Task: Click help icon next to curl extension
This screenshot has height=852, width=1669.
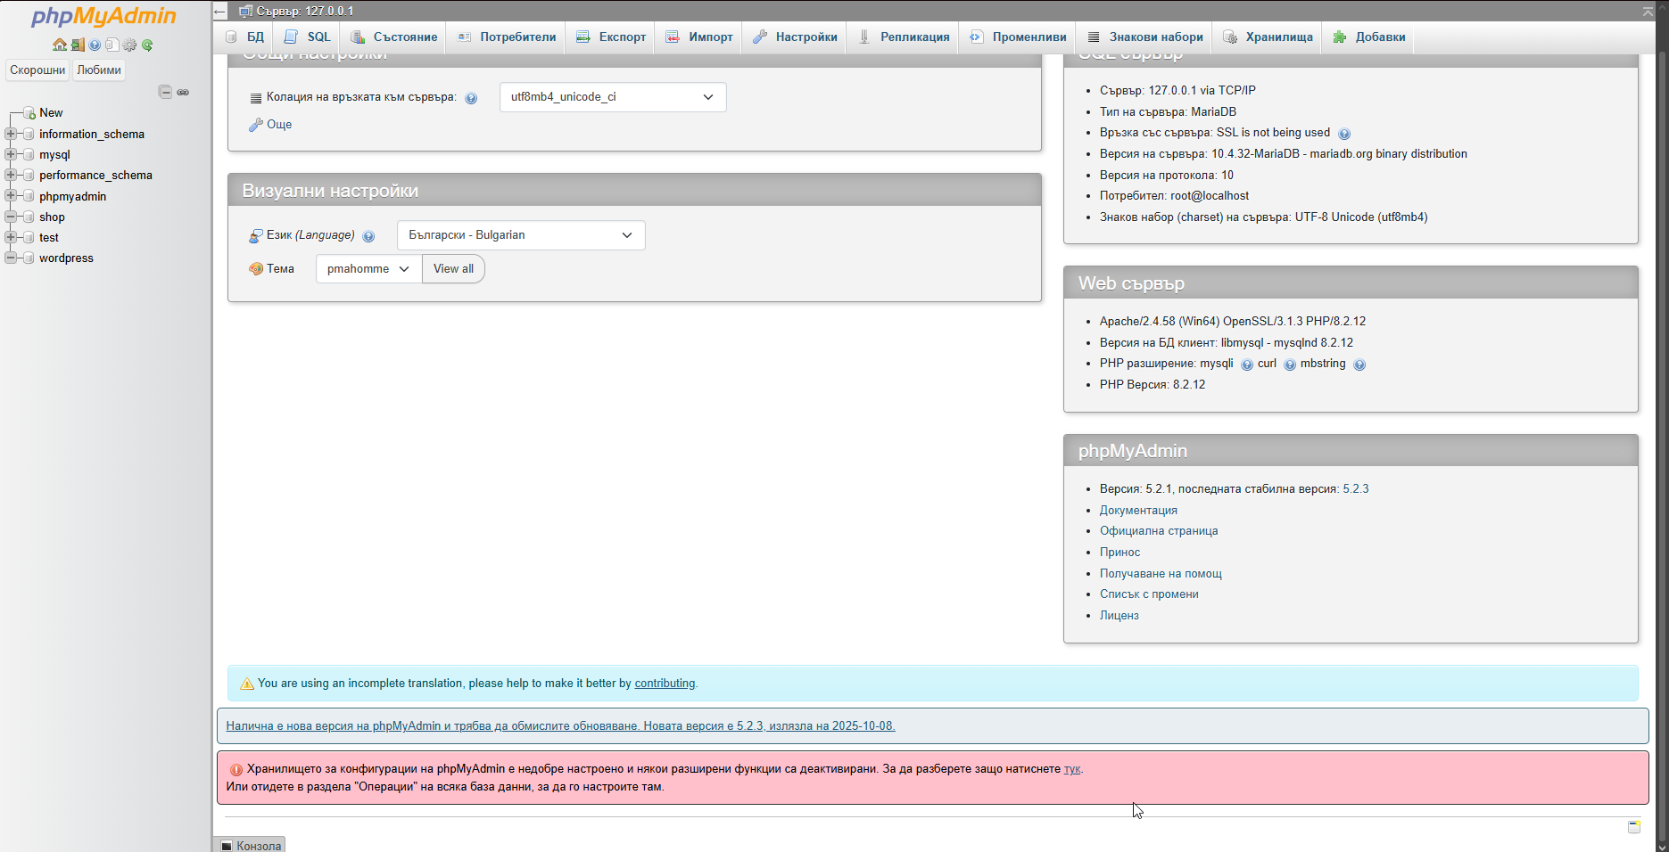Action: [1290, 365]
